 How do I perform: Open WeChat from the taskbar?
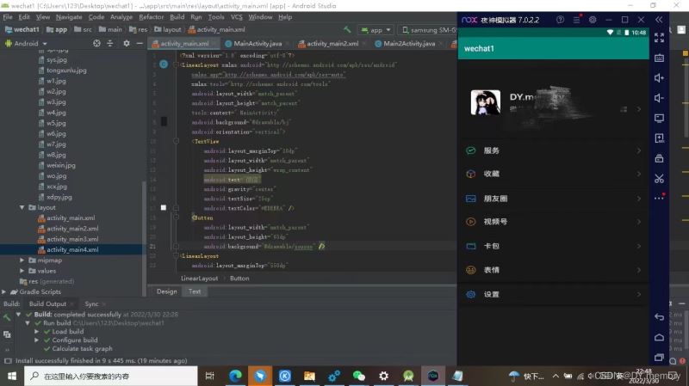pos(358,376)
